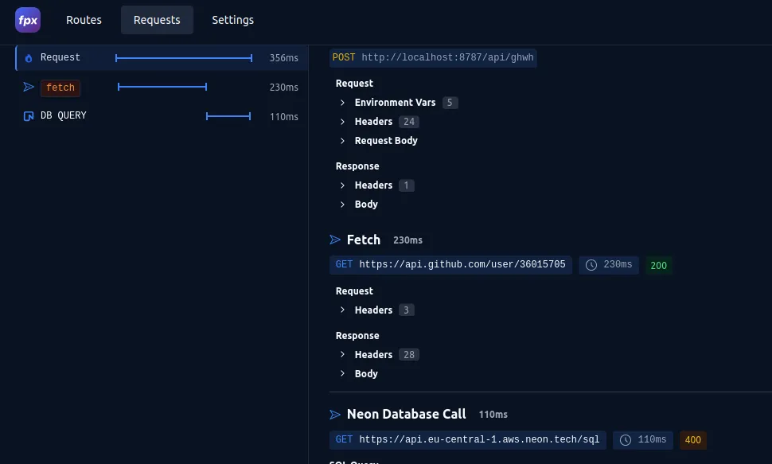772x464 pixels.
Task: Select the fetch span row label
Action: click(60, 88)
